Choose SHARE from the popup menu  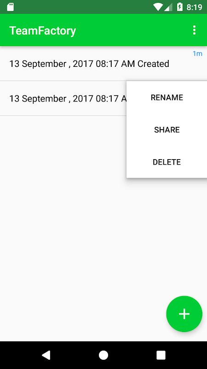click(x=167, y=130)
